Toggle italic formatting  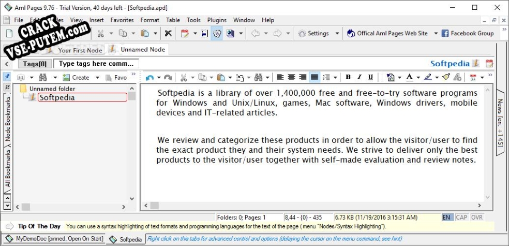359,77
